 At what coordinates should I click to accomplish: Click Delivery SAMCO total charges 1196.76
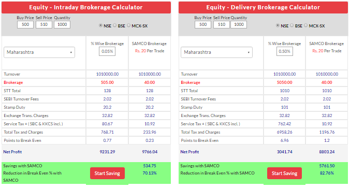click(327, 132)
